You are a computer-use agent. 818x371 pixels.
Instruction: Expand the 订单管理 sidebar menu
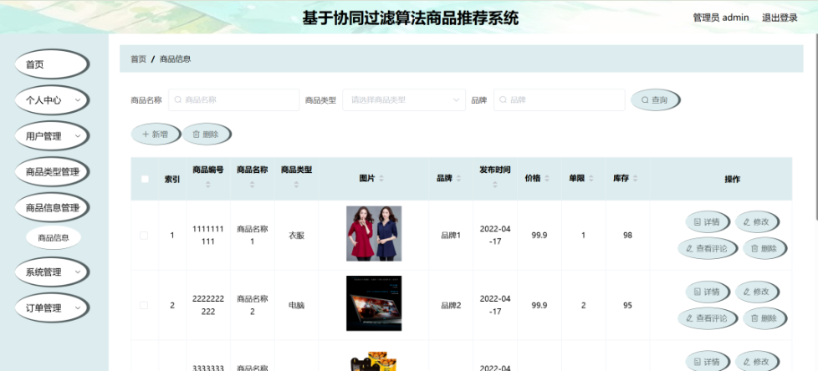pyautogui.click(x=52, y=308)
